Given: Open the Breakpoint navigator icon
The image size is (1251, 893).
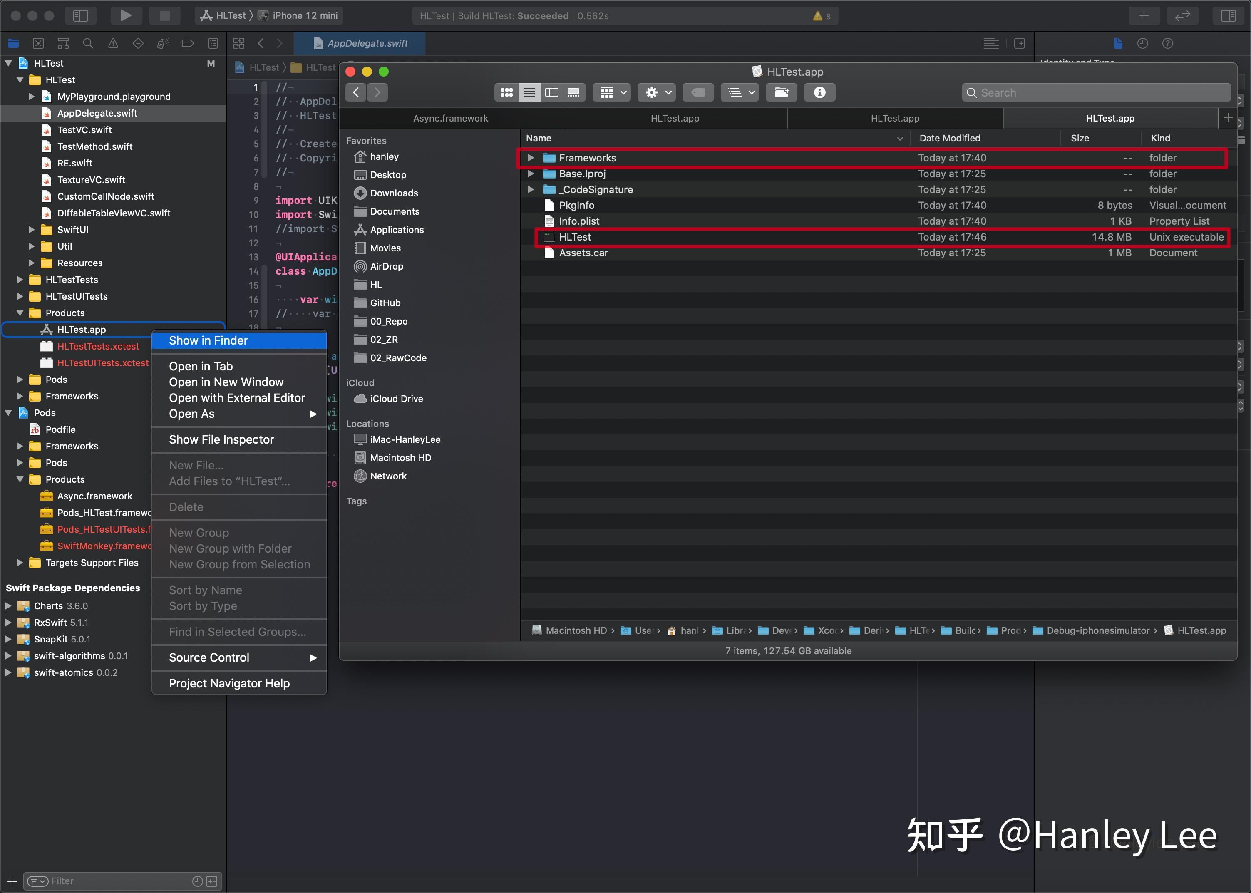Looking at the screenshot, I should point(188,43).
